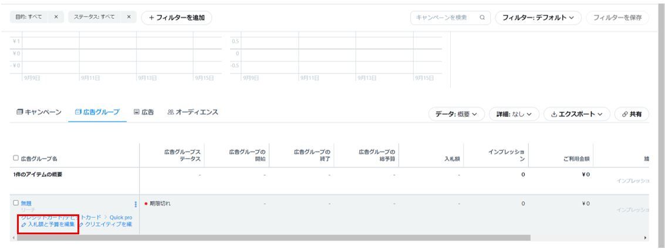Remove the 目的: すべて filter chip
The width and height of the screenshot is (665, 249).
coord(56,18)
